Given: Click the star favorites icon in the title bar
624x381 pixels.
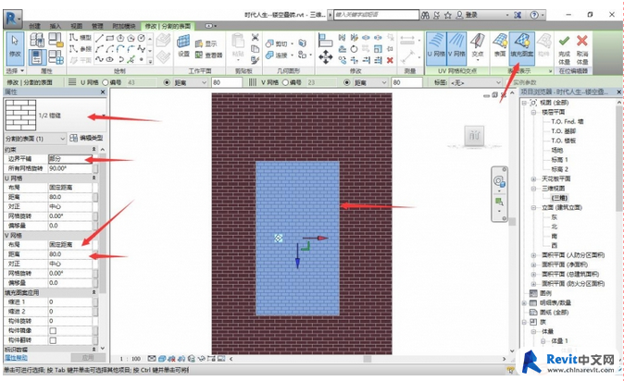Looking at the screenshot, I should (x=448, y=15).
